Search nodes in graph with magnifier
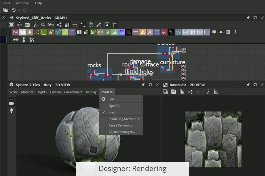Viewport: 265px width, 176px height. click(x=43, y=25)
